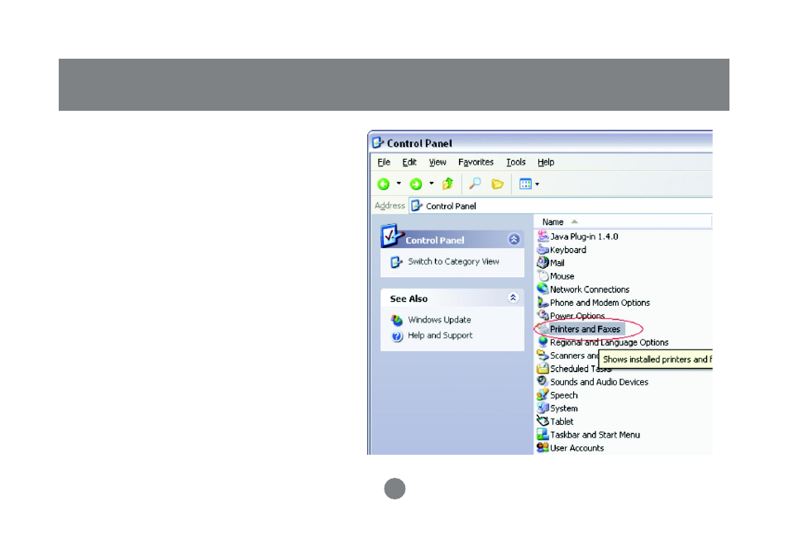Image resolution: width=789 pixels, height=549 pixels.
Task: Collapse the Control Panel side pane section
Action: [x=514, y=240]
